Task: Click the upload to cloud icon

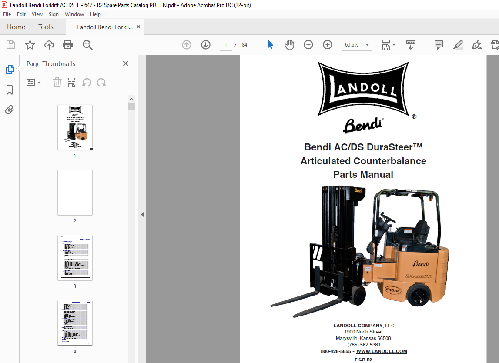Action: coord(49,45)
